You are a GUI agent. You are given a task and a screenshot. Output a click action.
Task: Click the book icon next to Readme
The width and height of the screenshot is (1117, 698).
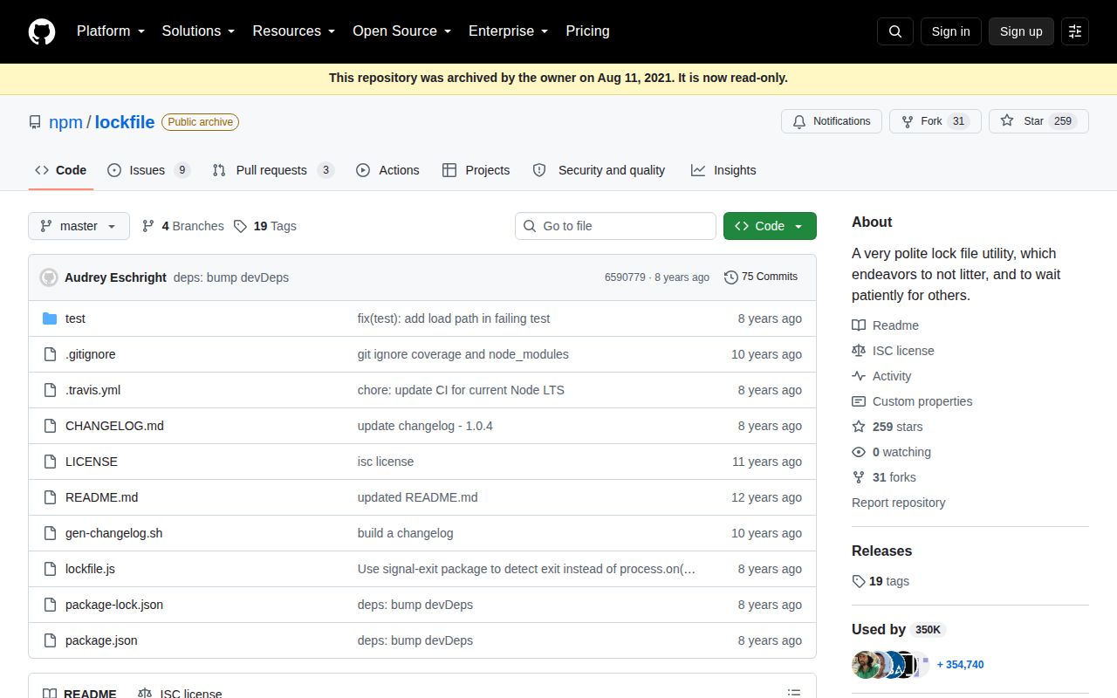(x=859, y=325)
